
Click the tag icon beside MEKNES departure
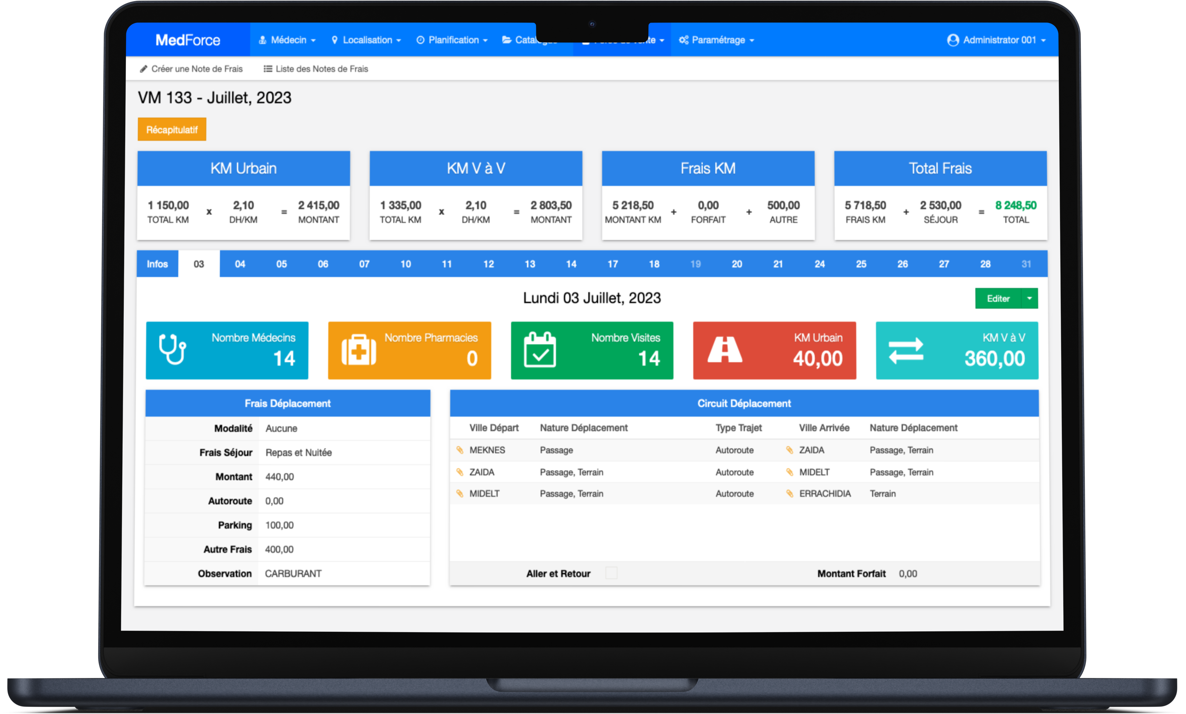click(x=459, y=450)
